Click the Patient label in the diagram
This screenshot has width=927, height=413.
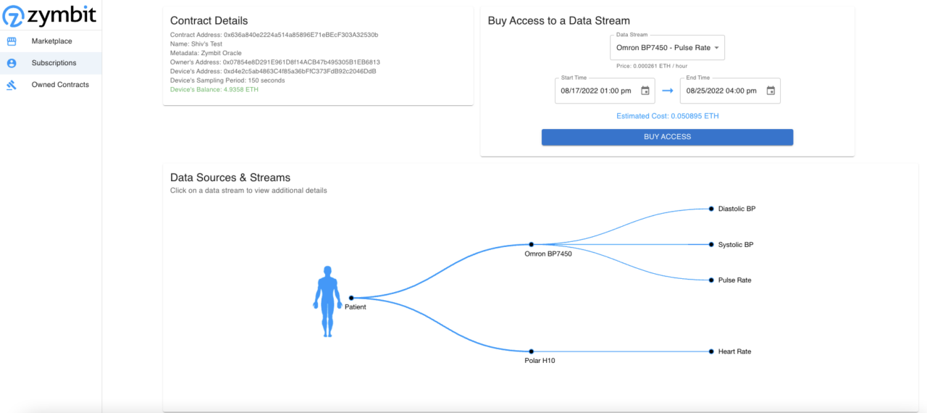tap(356, 307)
